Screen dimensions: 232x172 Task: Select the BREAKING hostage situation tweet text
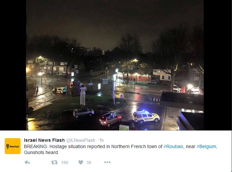pyautogui.click(x=120, y=149)
